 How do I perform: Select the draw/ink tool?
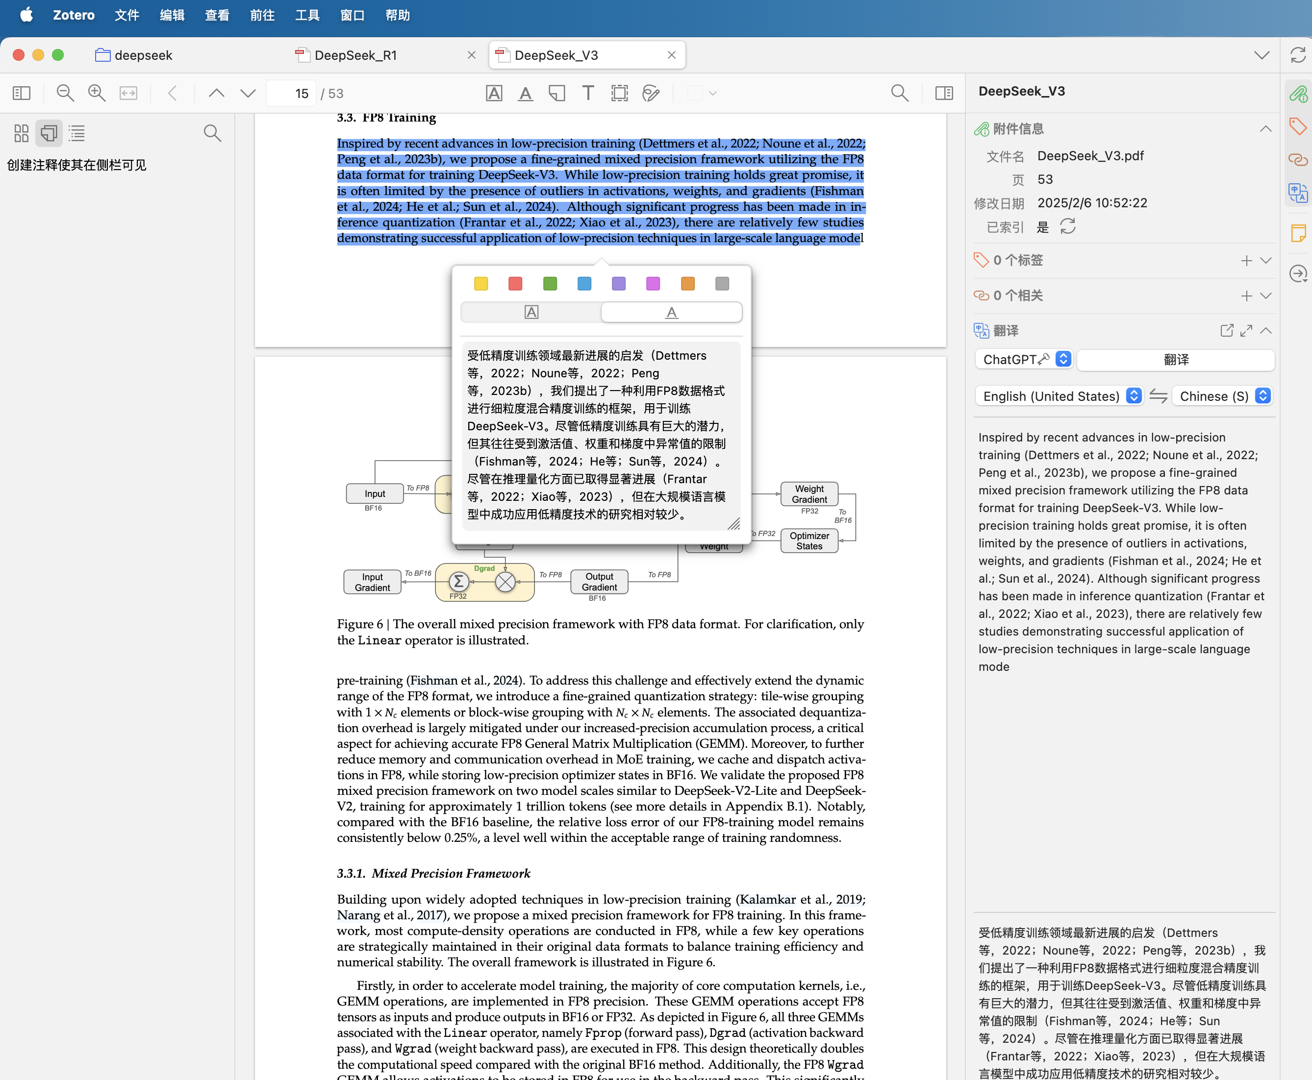pos(651,93)
